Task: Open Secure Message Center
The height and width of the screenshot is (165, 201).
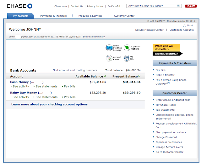Action: [x=149, y=30]
